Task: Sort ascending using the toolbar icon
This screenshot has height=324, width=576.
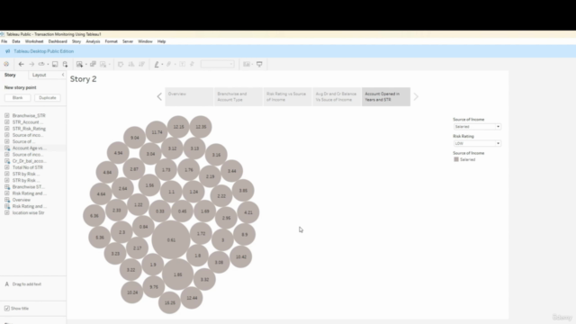Action: 131,64
